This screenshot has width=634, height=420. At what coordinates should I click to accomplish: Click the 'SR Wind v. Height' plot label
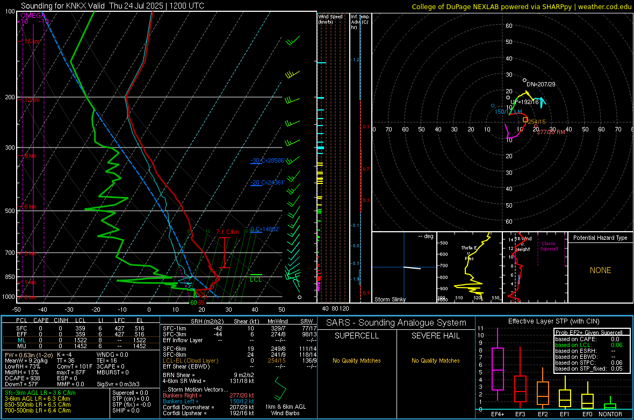click(x=523, y=244)
